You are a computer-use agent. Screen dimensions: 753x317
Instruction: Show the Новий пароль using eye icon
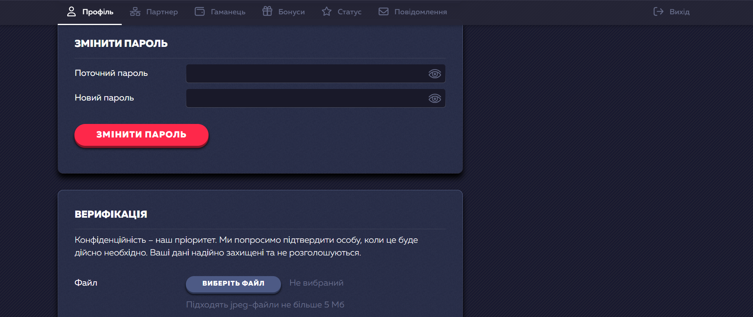(x=435, y=99)
